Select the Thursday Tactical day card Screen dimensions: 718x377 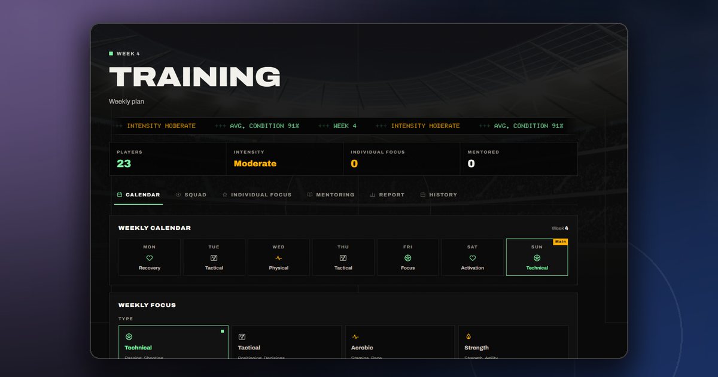[x=343, y=257]
